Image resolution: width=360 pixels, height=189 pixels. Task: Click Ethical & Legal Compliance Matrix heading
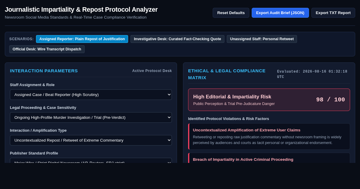pyautogui.click(x=227, y=74)
